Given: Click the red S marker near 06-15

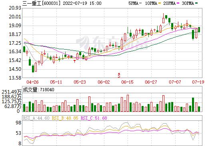Looking at the screenshot, I should pos(119,75).
